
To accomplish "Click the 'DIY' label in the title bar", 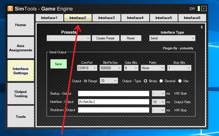I will coord(192,9).
